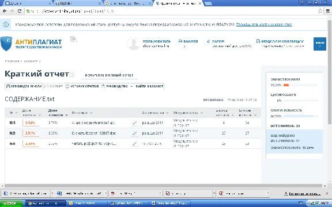This screenshot has height=207, width=332.
Task: Open the source link in row 01
Action: [93, 123]
